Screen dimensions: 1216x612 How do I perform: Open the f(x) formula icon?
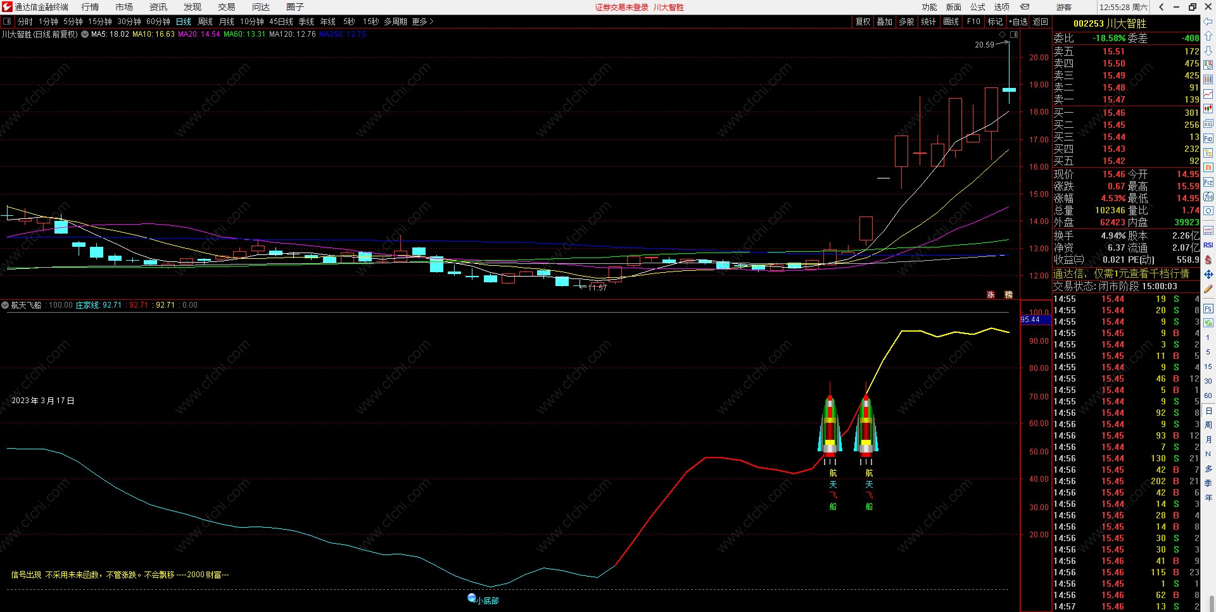point(1208,197)
